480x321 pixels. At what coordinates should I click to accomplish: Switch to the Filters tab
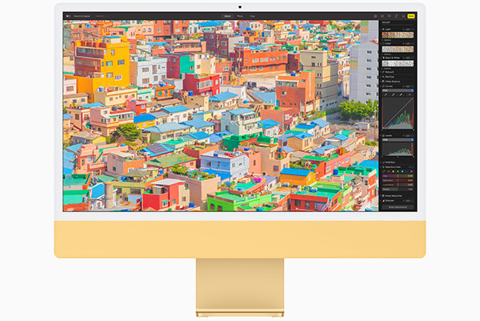tap(239, 15)
